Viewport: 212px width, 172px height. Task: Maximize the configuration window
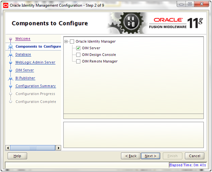coord(190,4)
